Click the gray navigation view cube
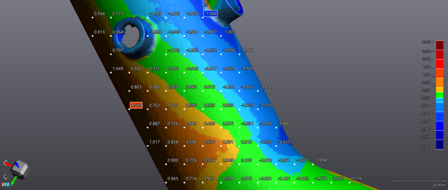 coord(20,169)
